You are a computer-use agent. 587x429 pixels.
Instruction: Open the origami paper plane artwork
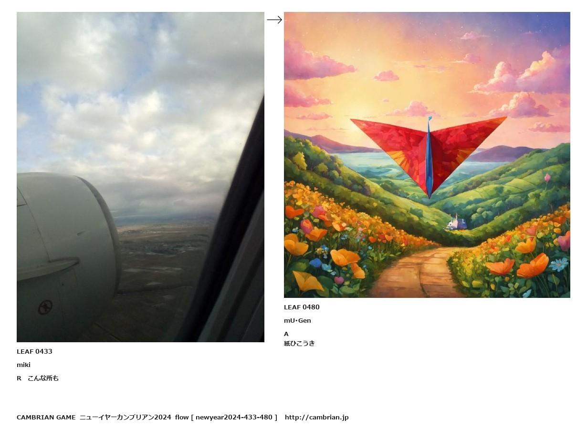[427, 155]
